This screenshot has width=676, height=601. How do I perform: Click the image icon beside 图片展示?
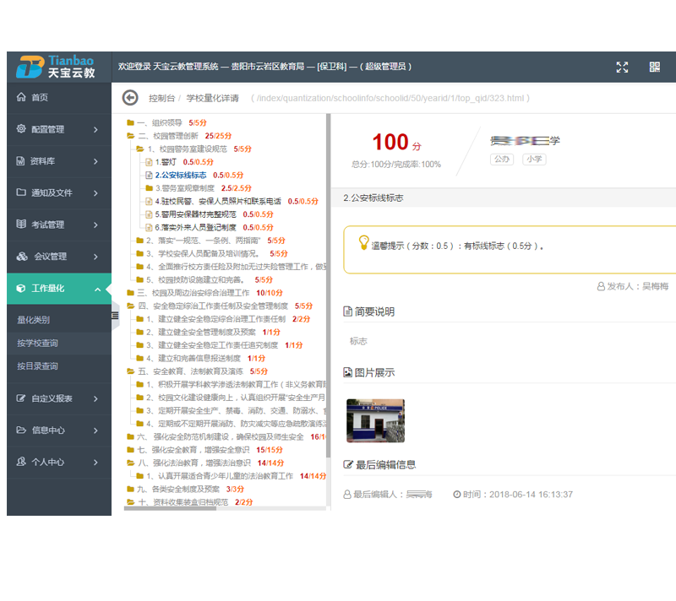tap(347, 372)
